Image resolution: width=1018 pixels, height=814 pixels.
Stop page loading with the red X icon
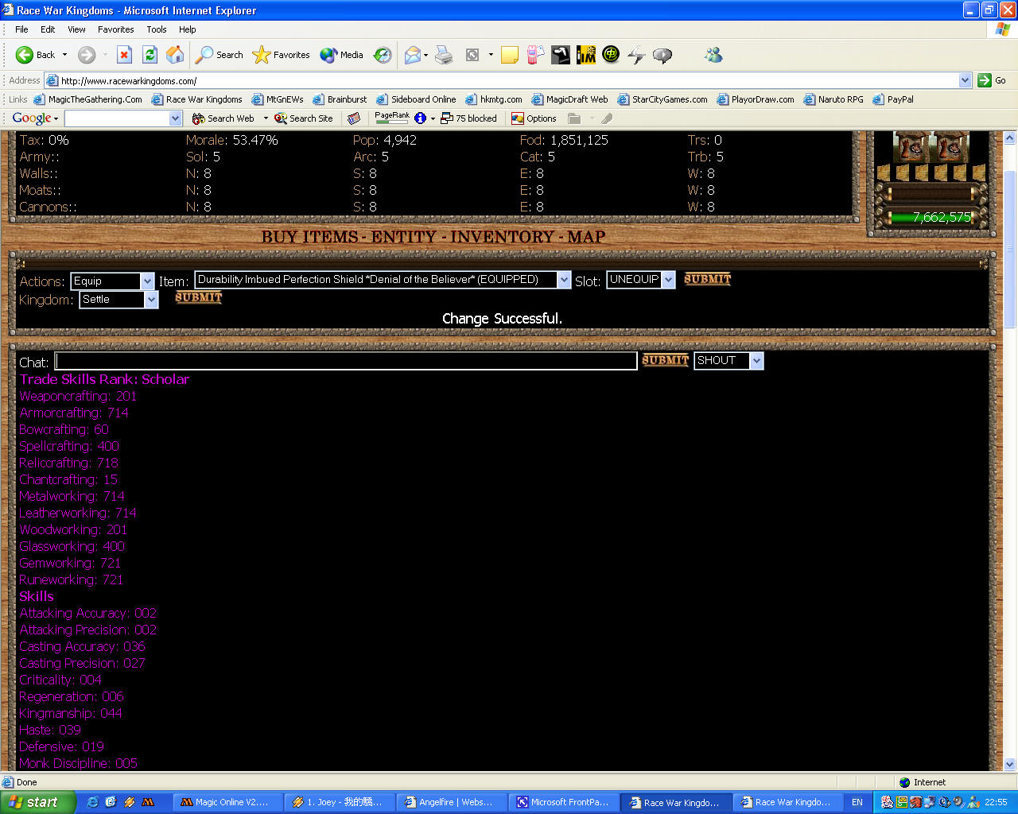pyautogui.click(x=124, y=55)
